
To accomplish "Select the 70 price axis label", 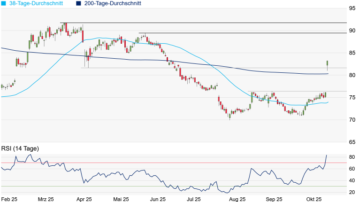I will pos(352,120).
